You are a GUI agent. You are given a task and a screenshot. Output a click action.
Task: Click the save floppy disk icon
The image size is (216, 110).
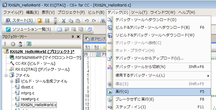tap(47, 21)
